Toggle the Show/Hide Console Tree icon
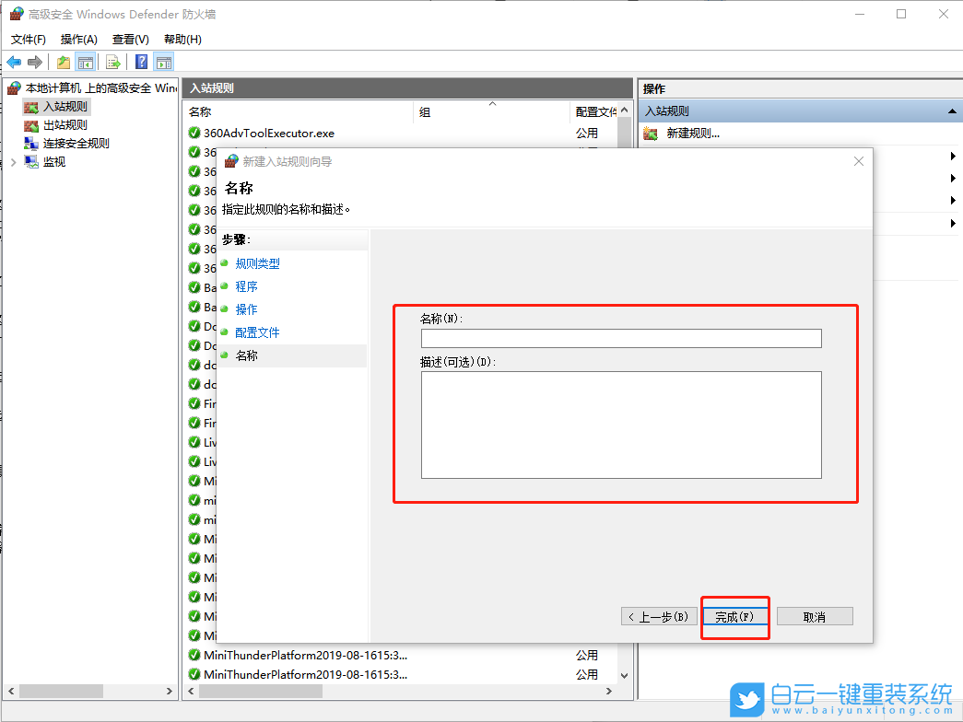Image resolution: width=963 pixels, height=722 pixels. pos(86,62)
